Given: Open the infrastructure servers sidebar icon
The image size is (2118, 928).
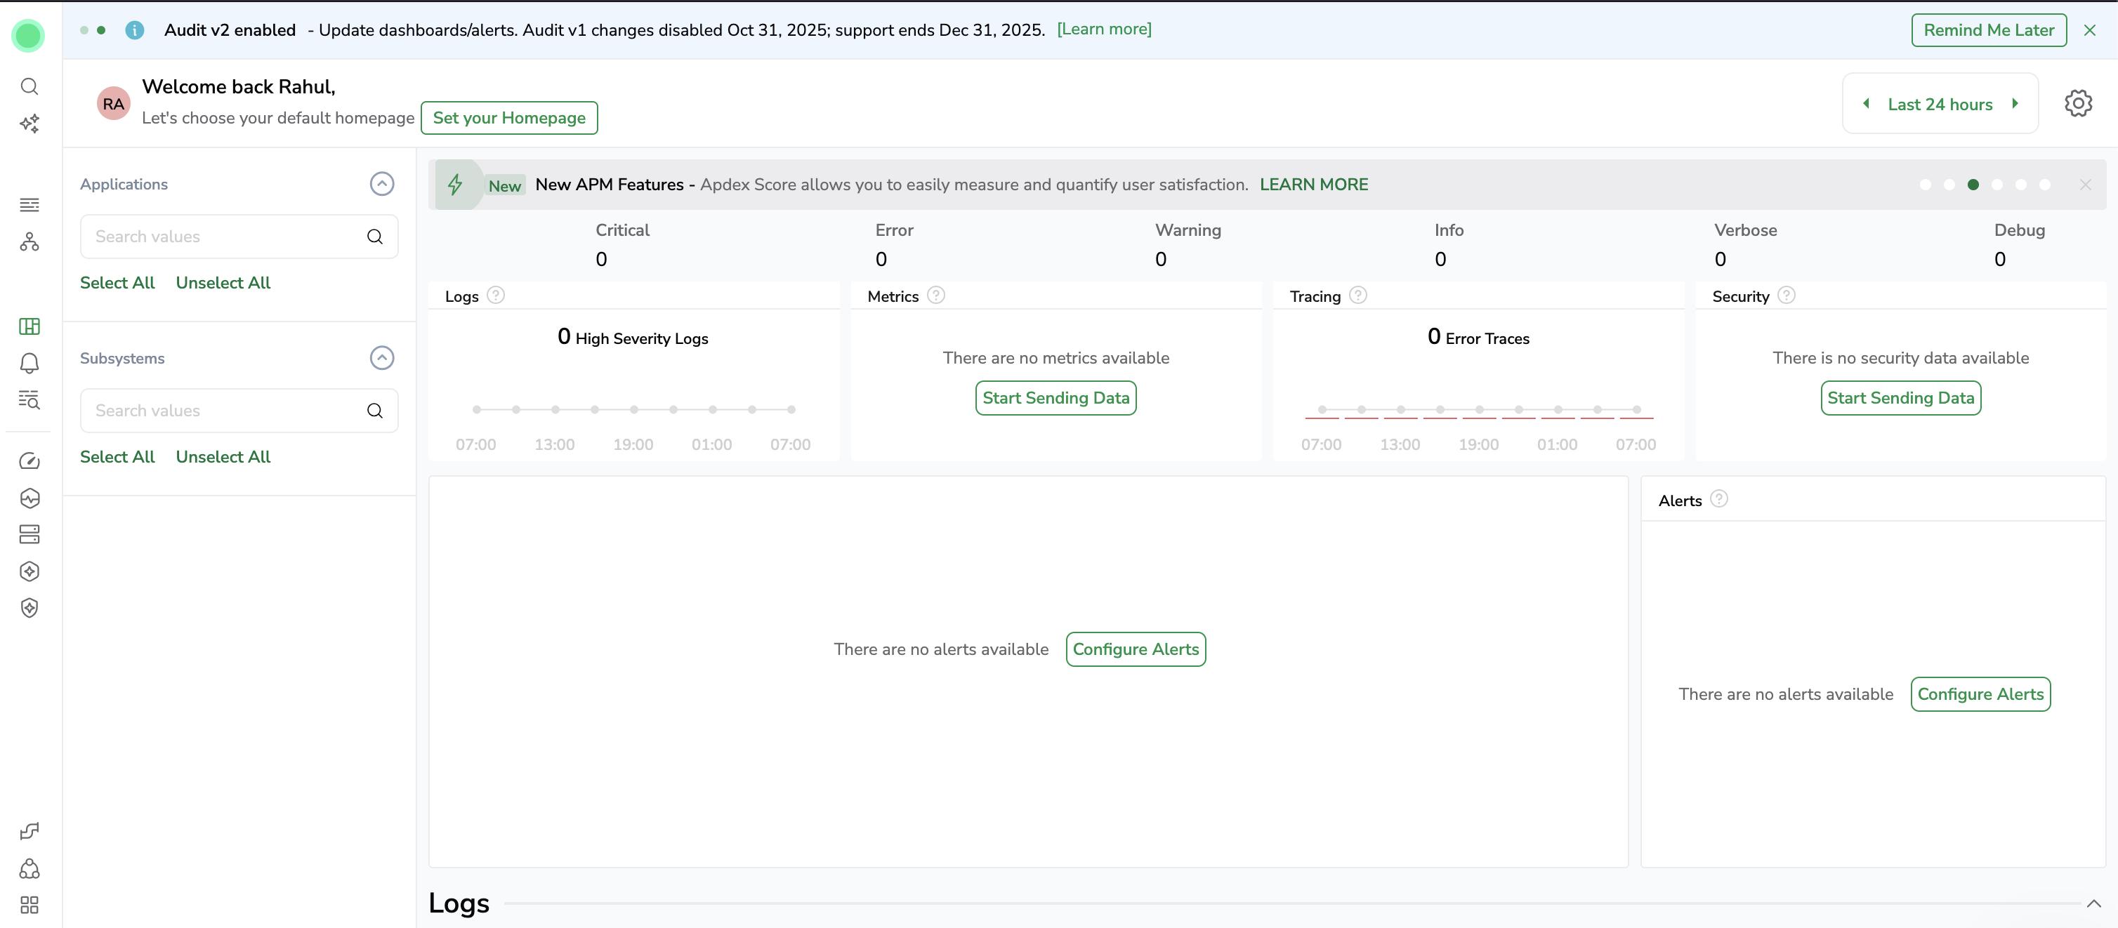Looking at the screenshot, I should pos(29,534).
